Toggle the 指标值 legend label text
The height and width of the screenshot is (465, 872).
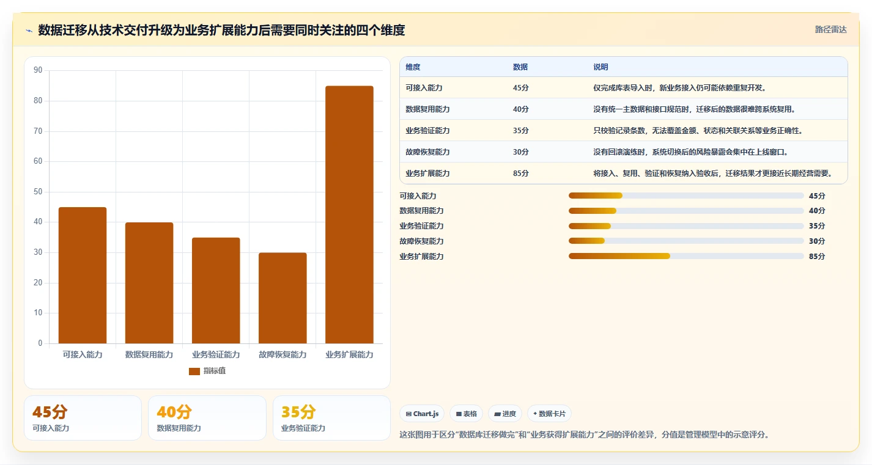tap(215, 371)
